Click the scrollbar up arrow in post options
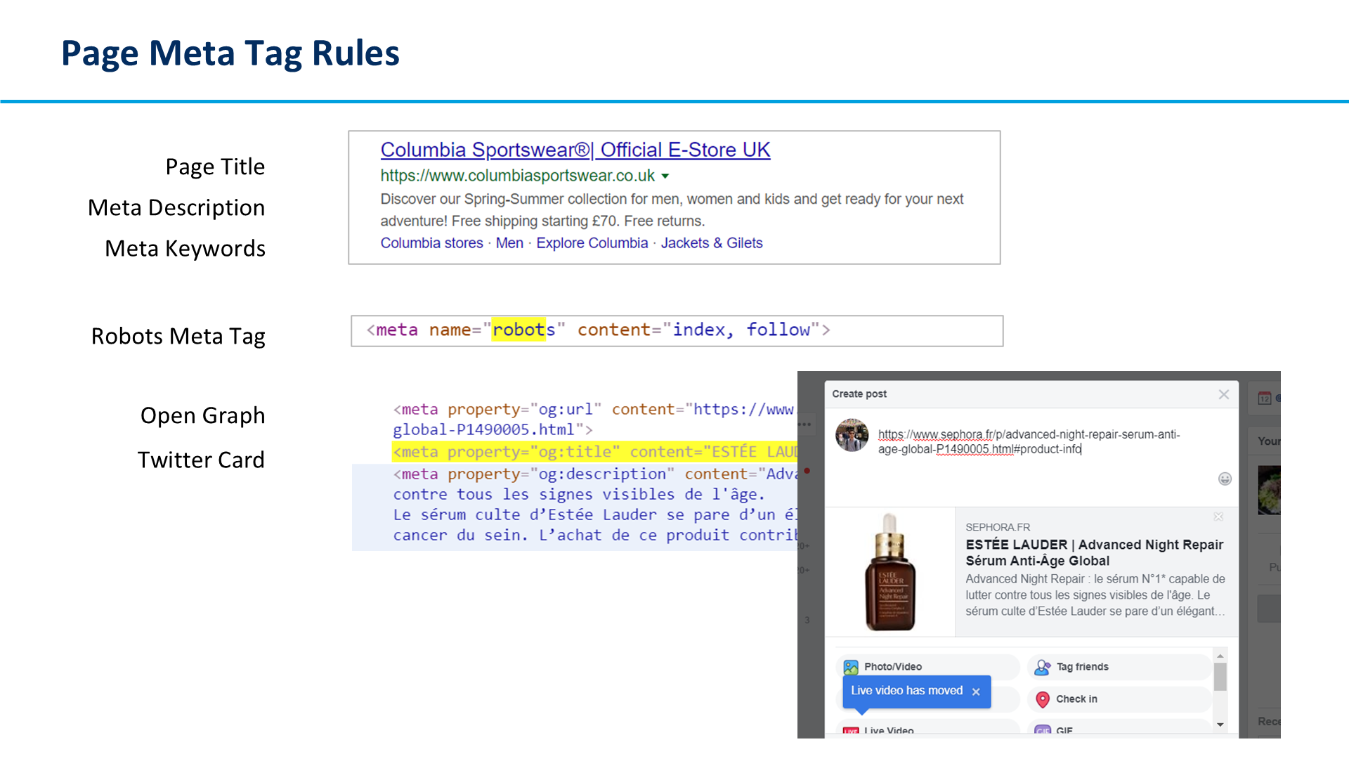This screenshot has height=759, width=1349. [1220, 655]
